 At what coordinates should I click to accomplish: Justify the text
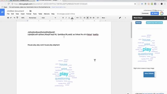pos(94,18)
